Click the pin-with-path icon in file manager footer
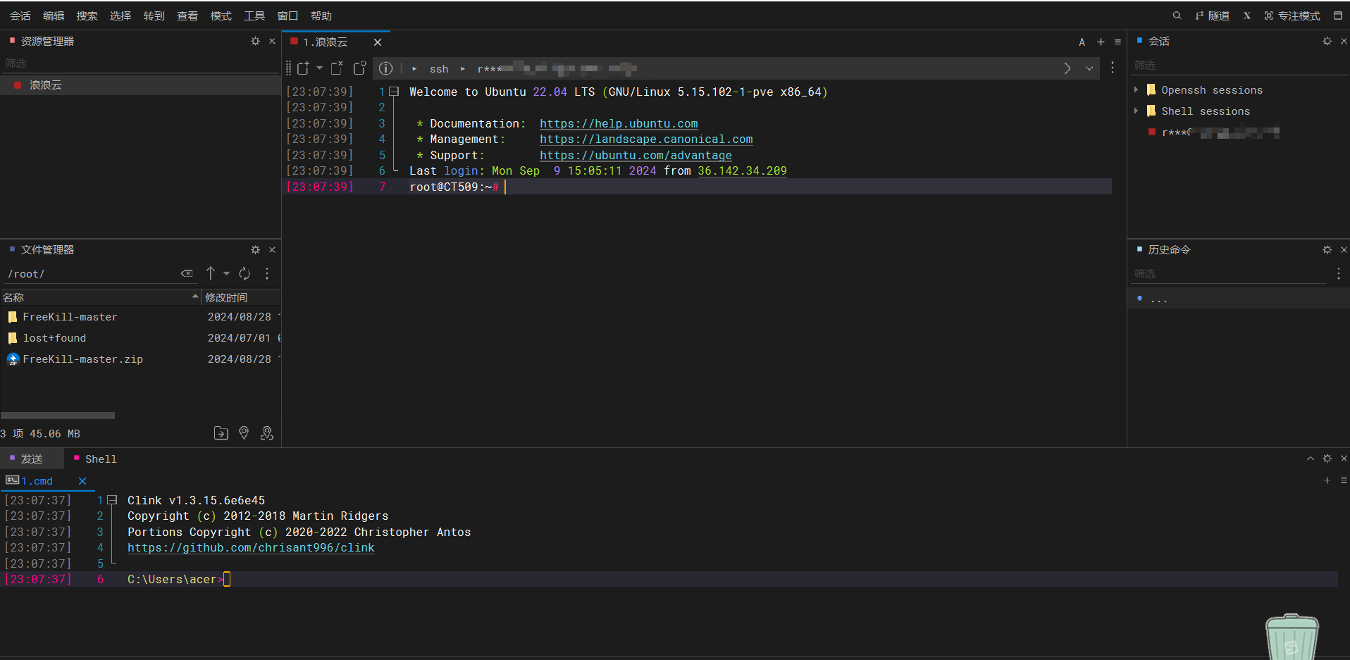This screenshot has height=660, width=1350. tap(267, 433)
